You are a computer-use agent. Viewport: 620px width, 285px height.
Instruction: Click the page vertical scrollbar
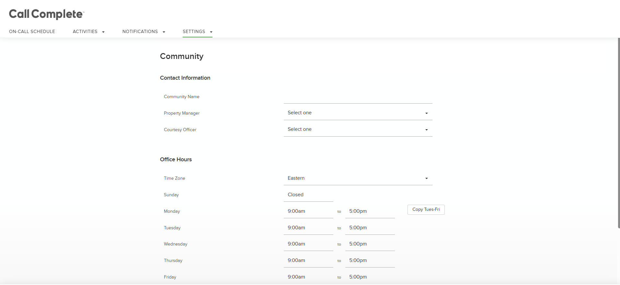[619, 133]
